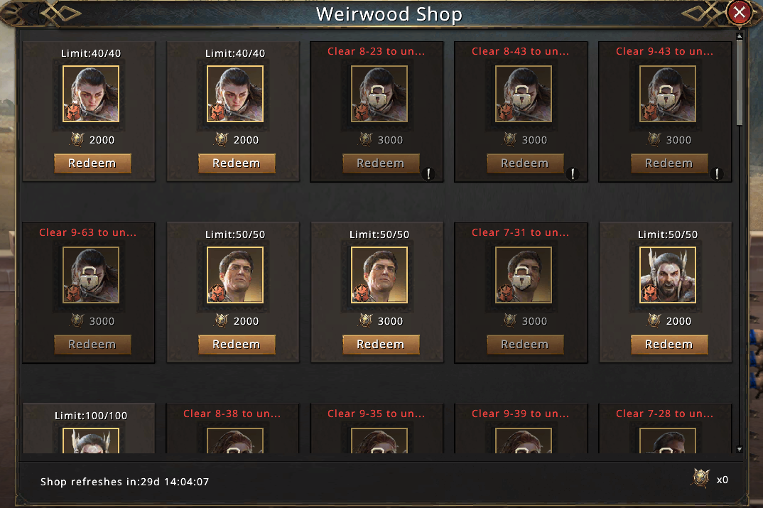This screenshot has height=508, width=763.
Task: Click Redeem on the Clear 9-43 locked item
Action: click(x=669, y=163)
